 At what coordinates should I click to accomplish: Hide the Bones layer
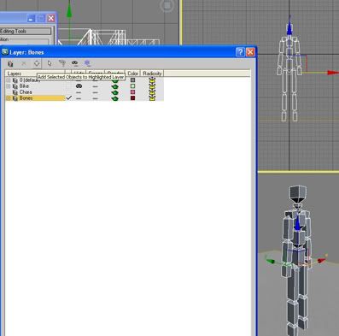coord(79,98)
